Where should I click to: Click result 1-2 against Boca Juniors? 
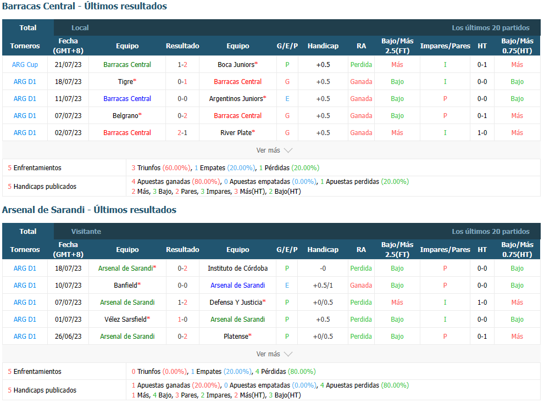click(182, 65)
